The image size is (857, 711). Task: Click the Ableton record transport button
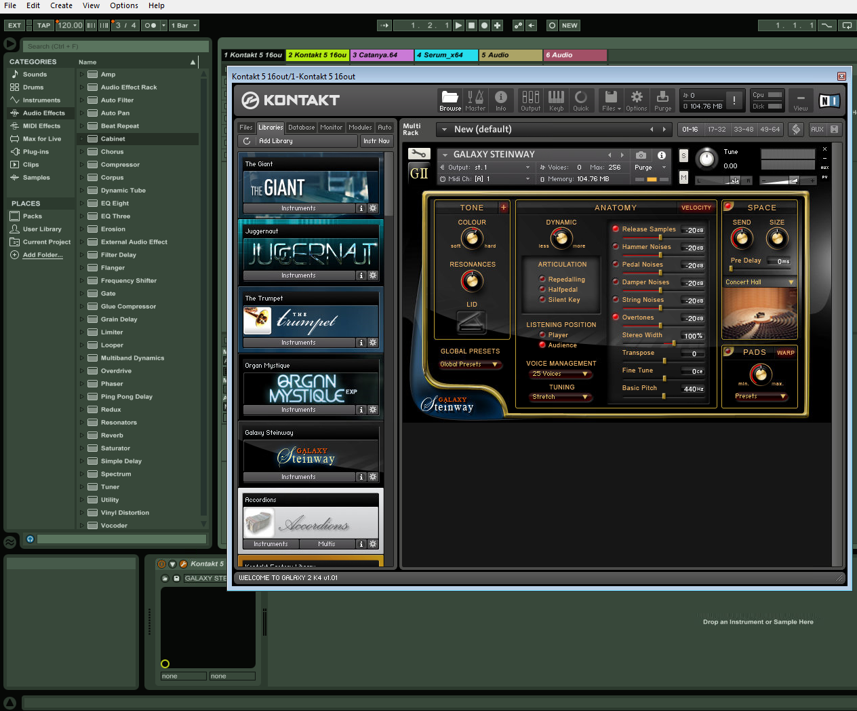point(484,26)
